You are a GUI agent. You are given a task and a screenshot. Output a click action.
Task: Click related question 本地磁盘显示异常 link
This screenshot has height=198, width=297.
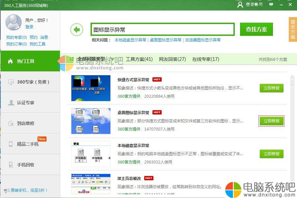coord(130,40)
